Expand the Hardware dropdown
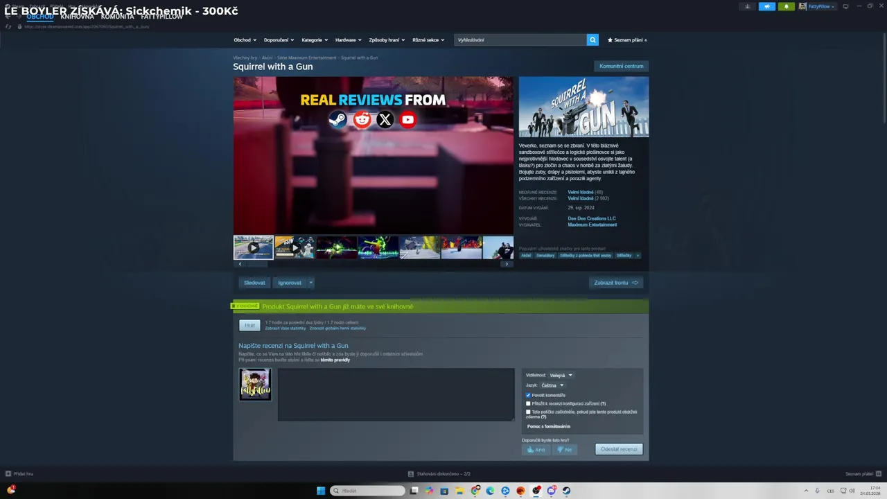 tap(349, 40)
